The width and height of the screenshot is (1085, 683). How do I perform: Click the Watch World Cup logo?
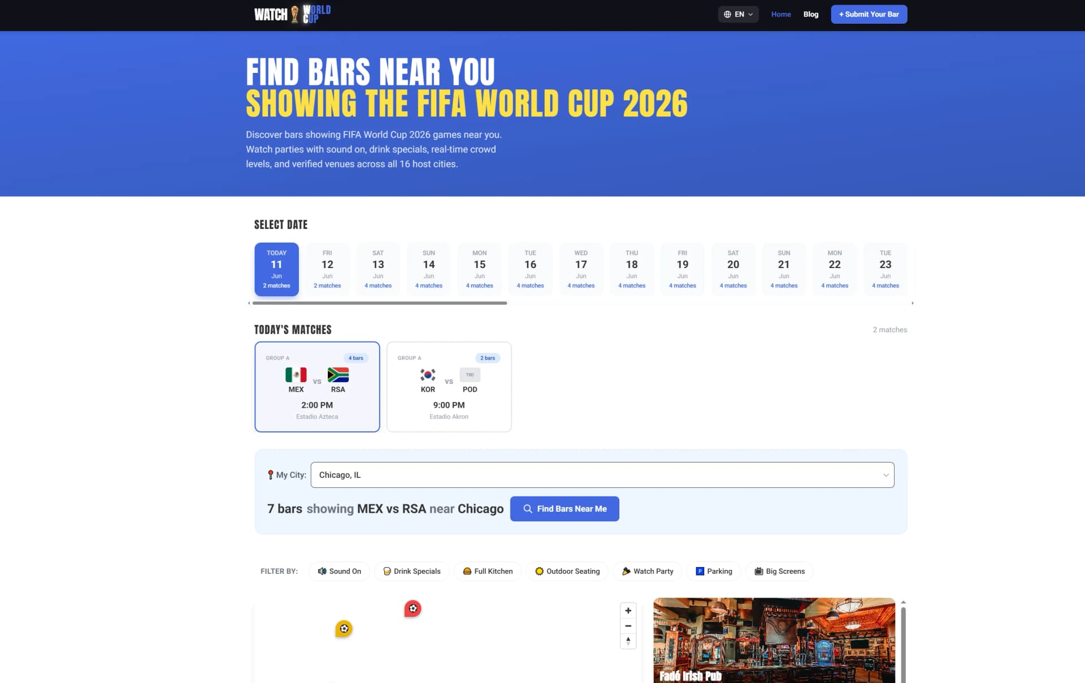[x=292, y=14]
